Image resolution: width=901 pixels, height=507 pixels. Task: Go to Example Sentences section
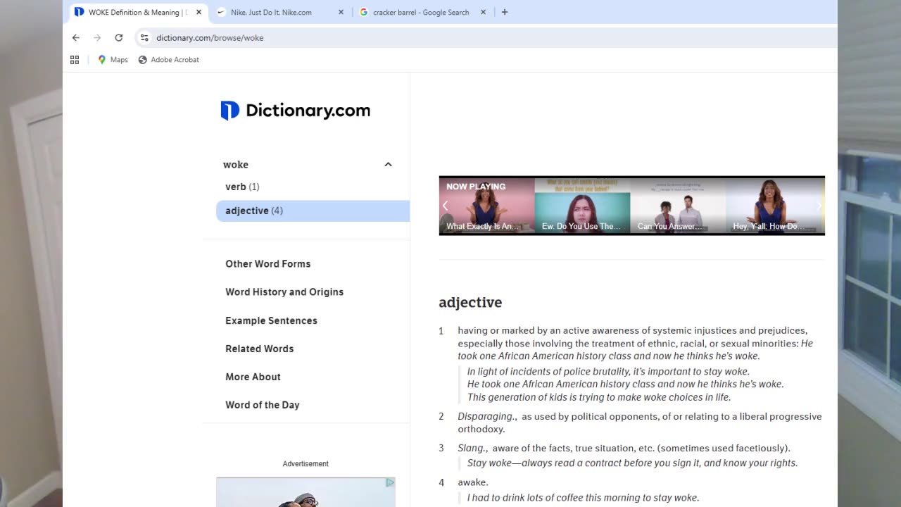271,320
